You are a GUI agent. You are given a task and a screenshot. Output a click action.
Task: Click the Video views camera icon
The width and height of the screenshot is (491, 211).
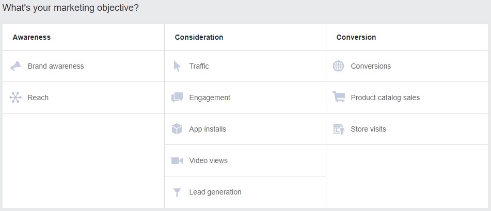click(177, 160)
